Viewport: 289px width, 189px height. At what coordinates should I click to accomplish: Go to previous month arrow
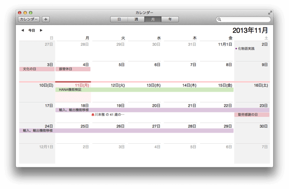pos(23,30)
